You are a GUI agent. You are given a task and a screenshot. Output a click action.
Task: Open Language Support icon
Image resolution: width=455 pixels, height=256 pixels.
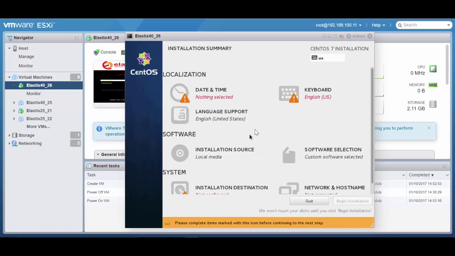pos(180,115)
